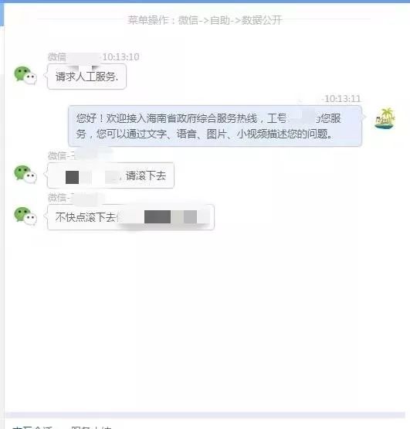Open the first partially visible bottom tab

click(x=32, y=427)
